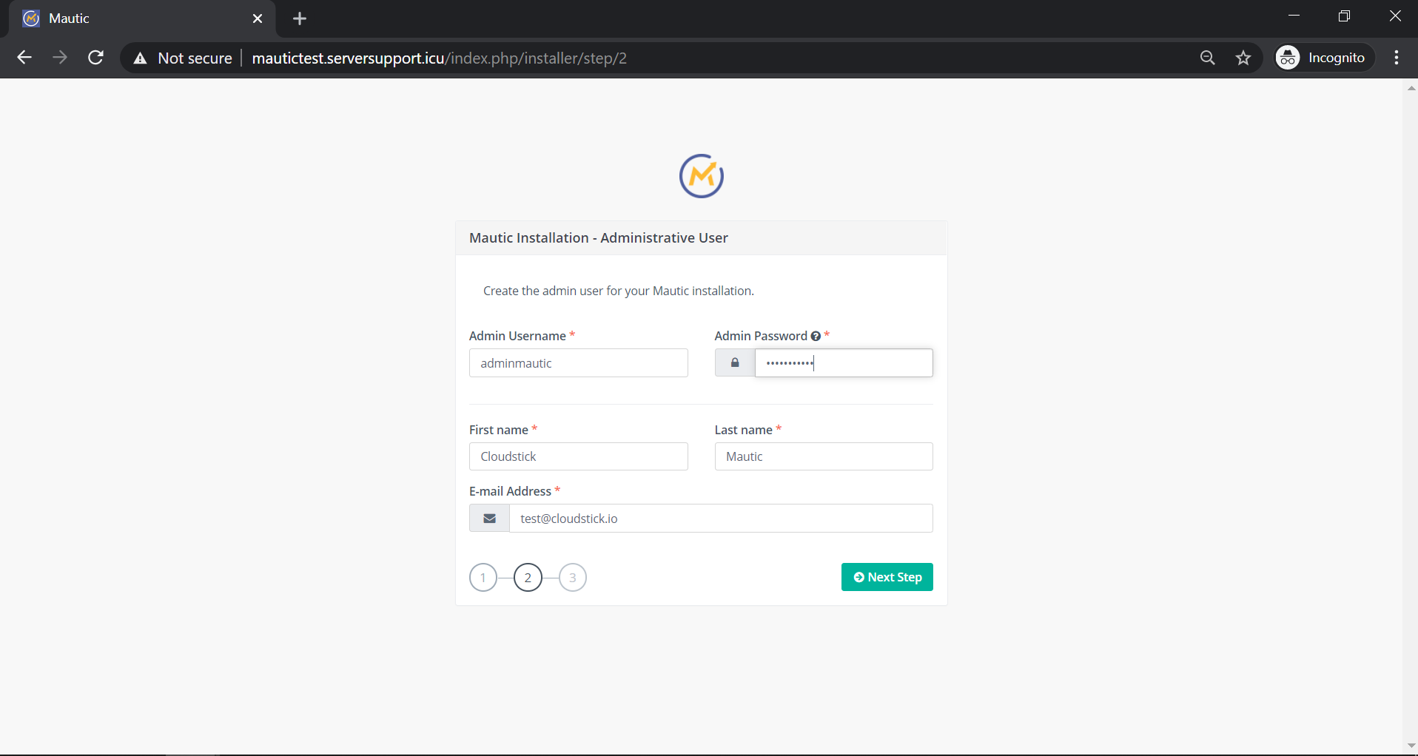Screen dimensions: 1418x756
Task: Reload the installer page
Action: click(95, 58)
